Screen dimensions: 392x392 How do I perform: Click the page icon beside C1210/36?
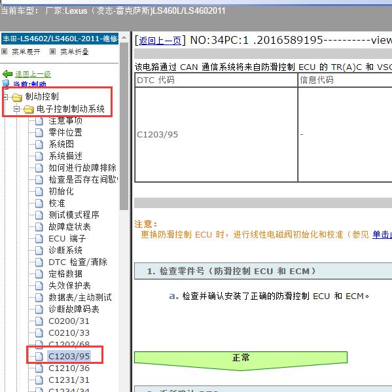(x=39, y=368)
